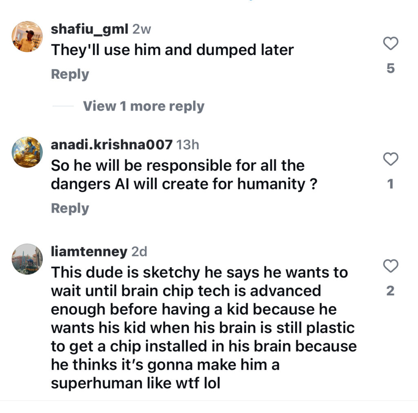View the 1 like count on anadi.krishna007's comment
This screenshot has width=418, height=413.
coord(391,184)
